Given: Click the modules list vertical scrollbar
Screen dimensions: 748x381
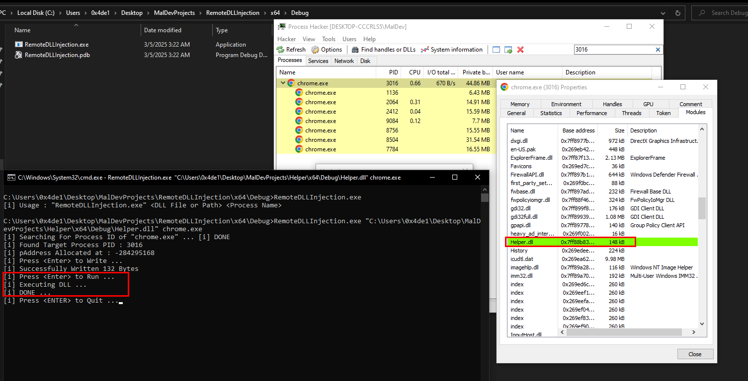Looking at the screenshot, I should coord(702,227).
